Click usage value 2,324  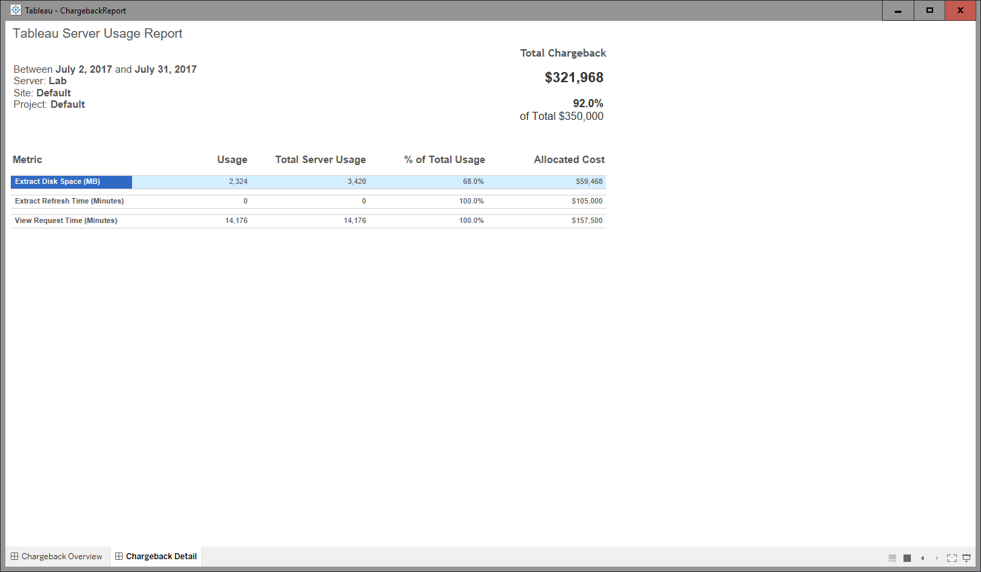tap(239, 182)
